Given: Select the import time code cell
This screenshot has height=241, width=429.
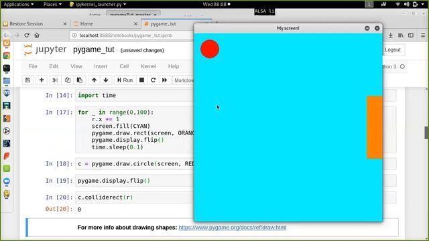Looking at the screenshot, I should point(135,95).
